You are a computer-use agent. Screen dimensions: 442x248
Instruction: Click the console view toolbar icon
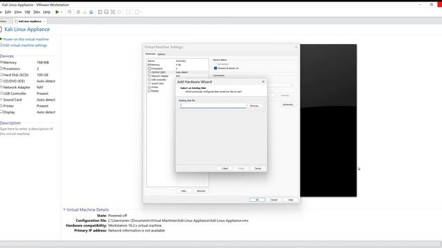tap(128, 12)
